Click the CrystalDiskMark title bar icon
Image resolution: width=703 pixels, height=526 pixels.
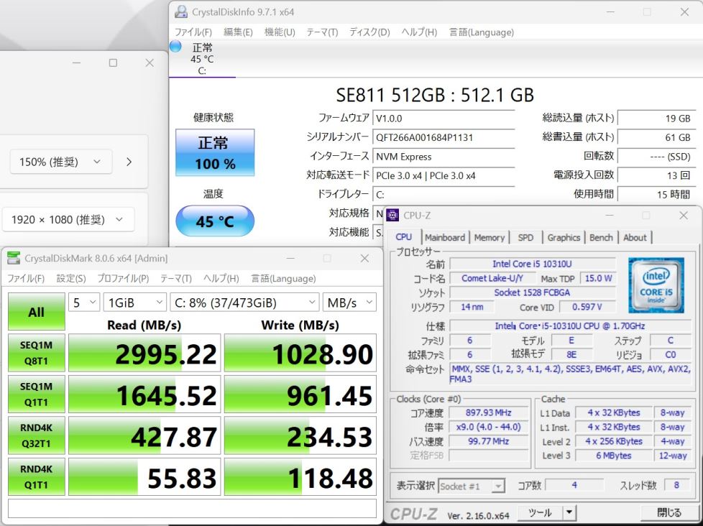point(14,258)
